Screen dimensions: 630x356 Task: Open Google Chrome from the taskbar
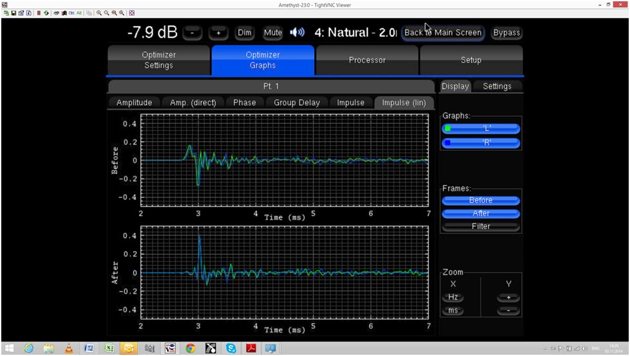(190, 348)
